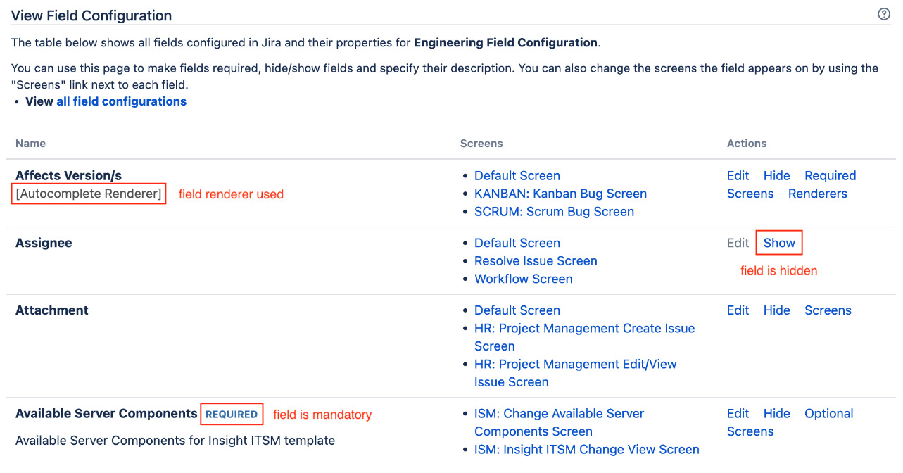Open the SCRUM: Scrum Bug Screen
The image size is (903, 473).
[x=554, y=211]
